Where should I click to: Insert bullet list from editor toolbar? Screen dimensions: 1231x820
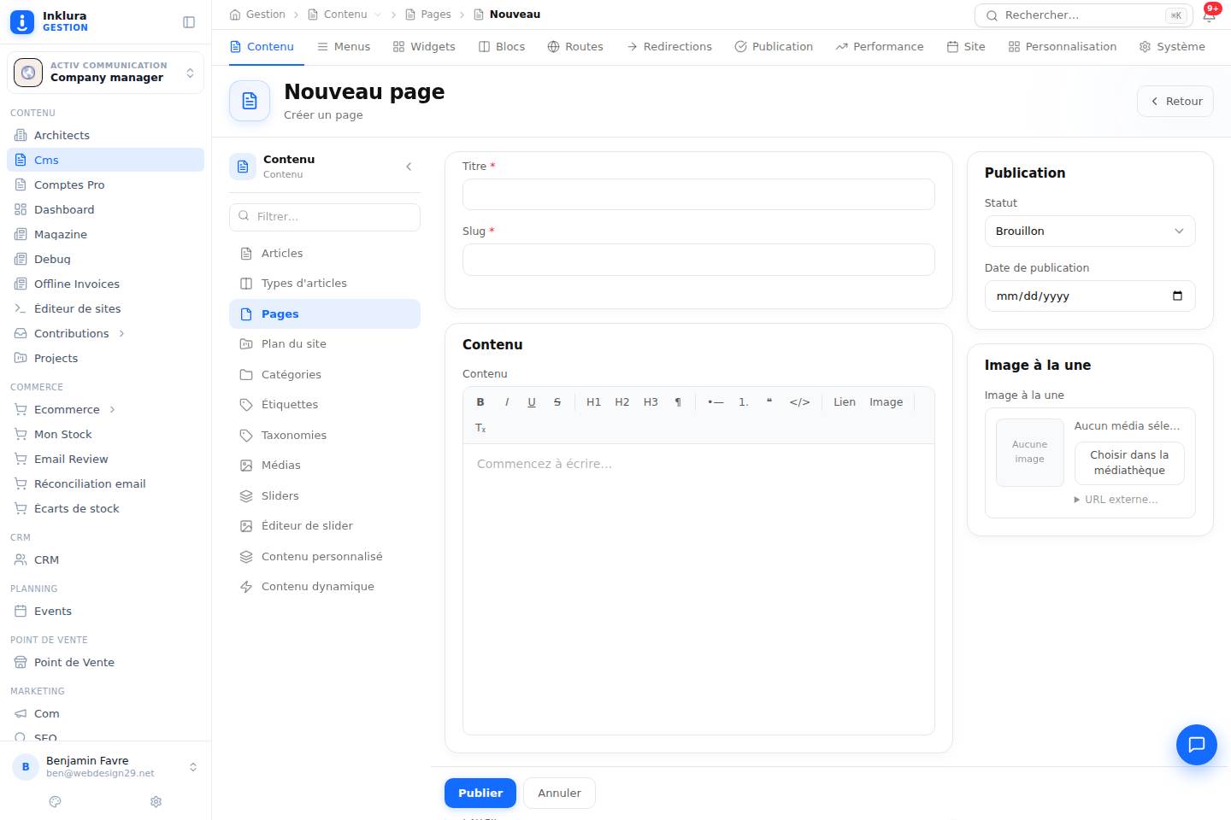[x=716, y=401]
